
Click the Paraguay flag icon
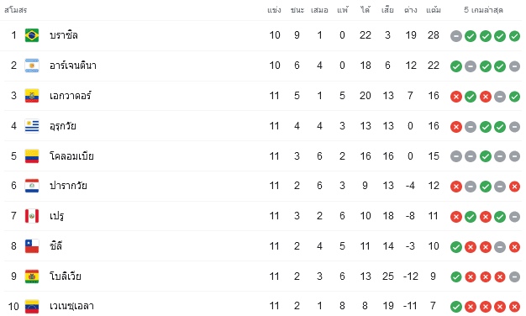point(32,186)
